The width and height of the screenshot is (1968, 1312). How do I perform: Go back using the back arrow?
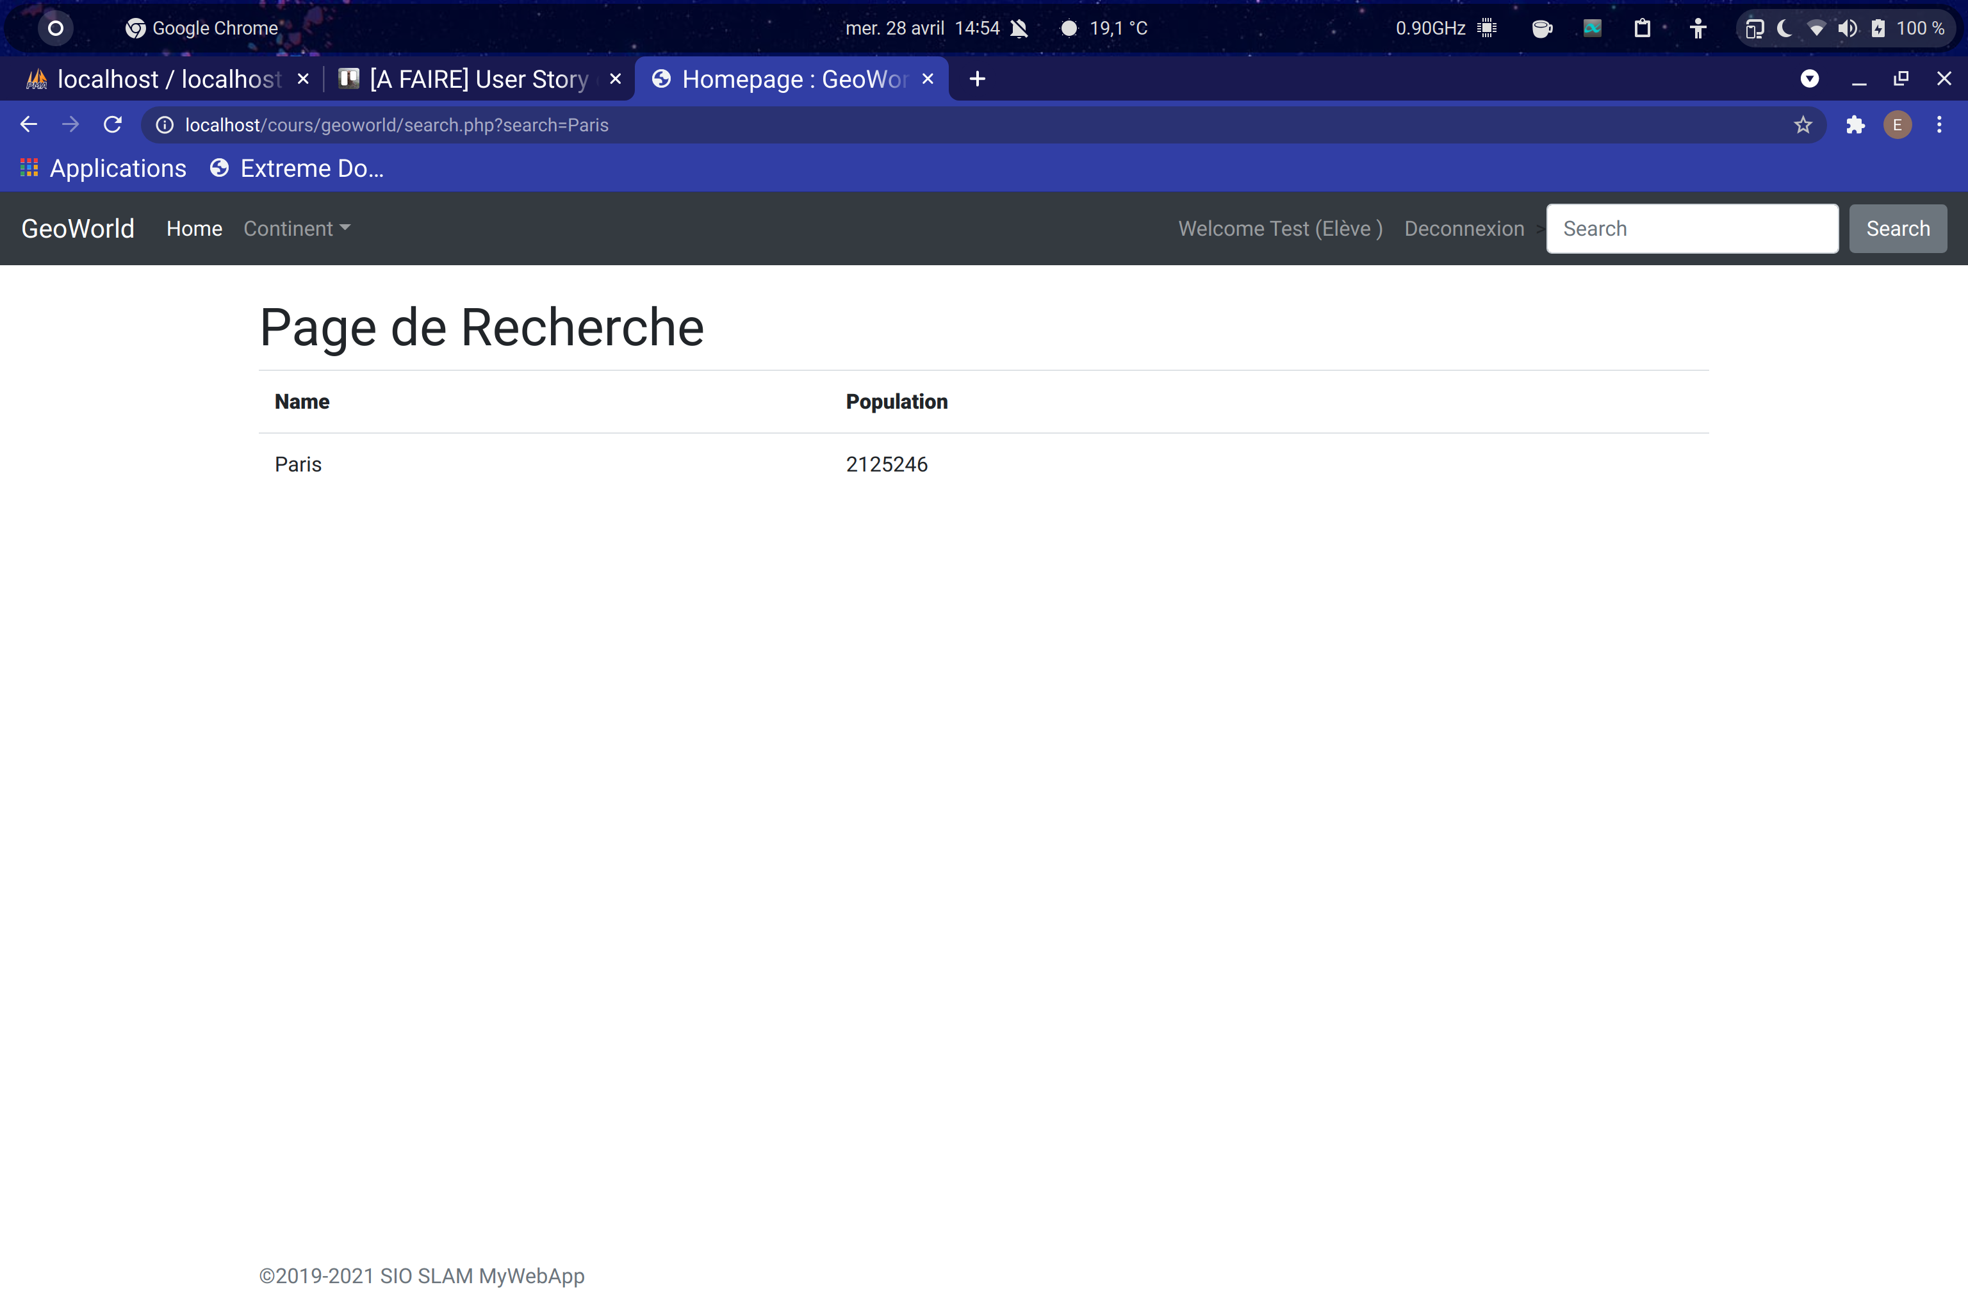click(x=28, y=125)
